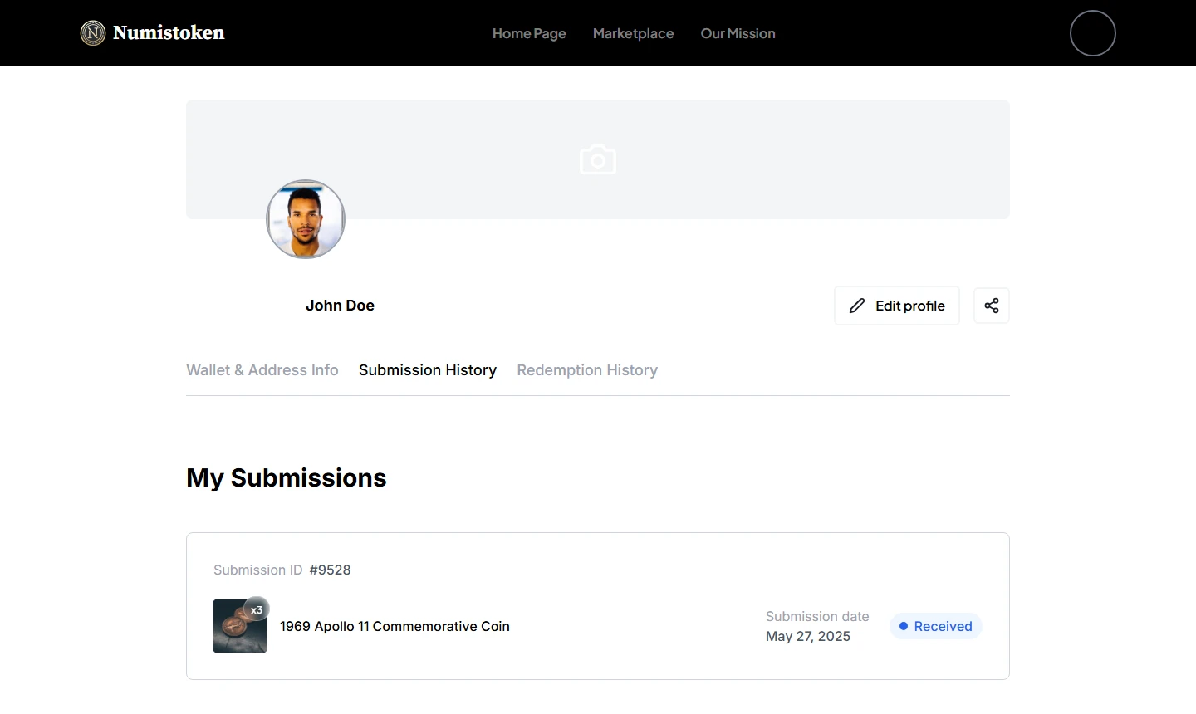Screen dimensions: 1196x714
Task: Open the Apollo 11 coin thumbnail
Action: pos(240,626)
